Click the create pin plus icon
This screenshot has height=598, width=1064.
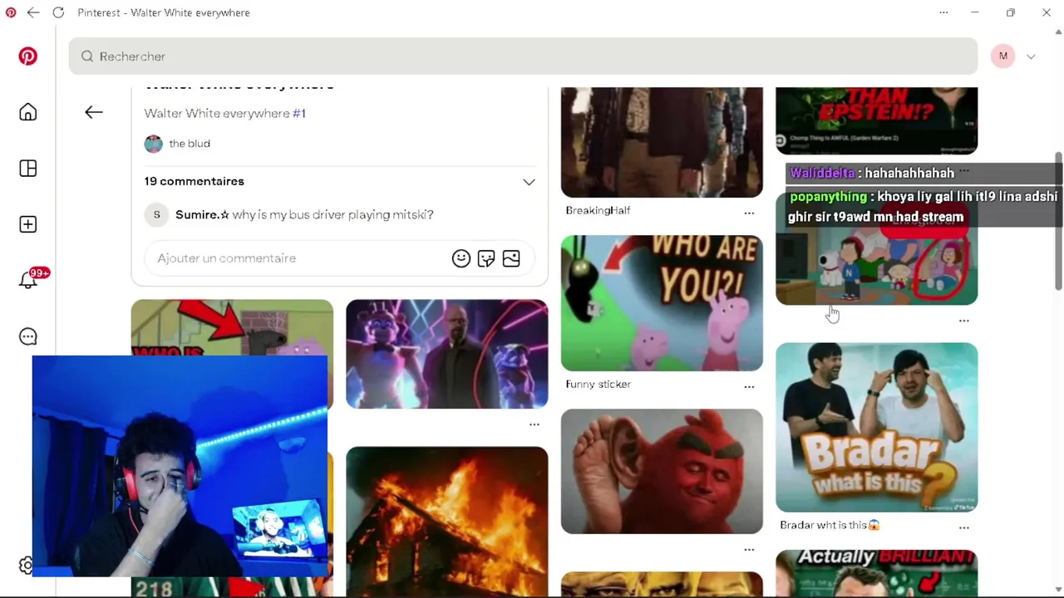pos(28,224)
